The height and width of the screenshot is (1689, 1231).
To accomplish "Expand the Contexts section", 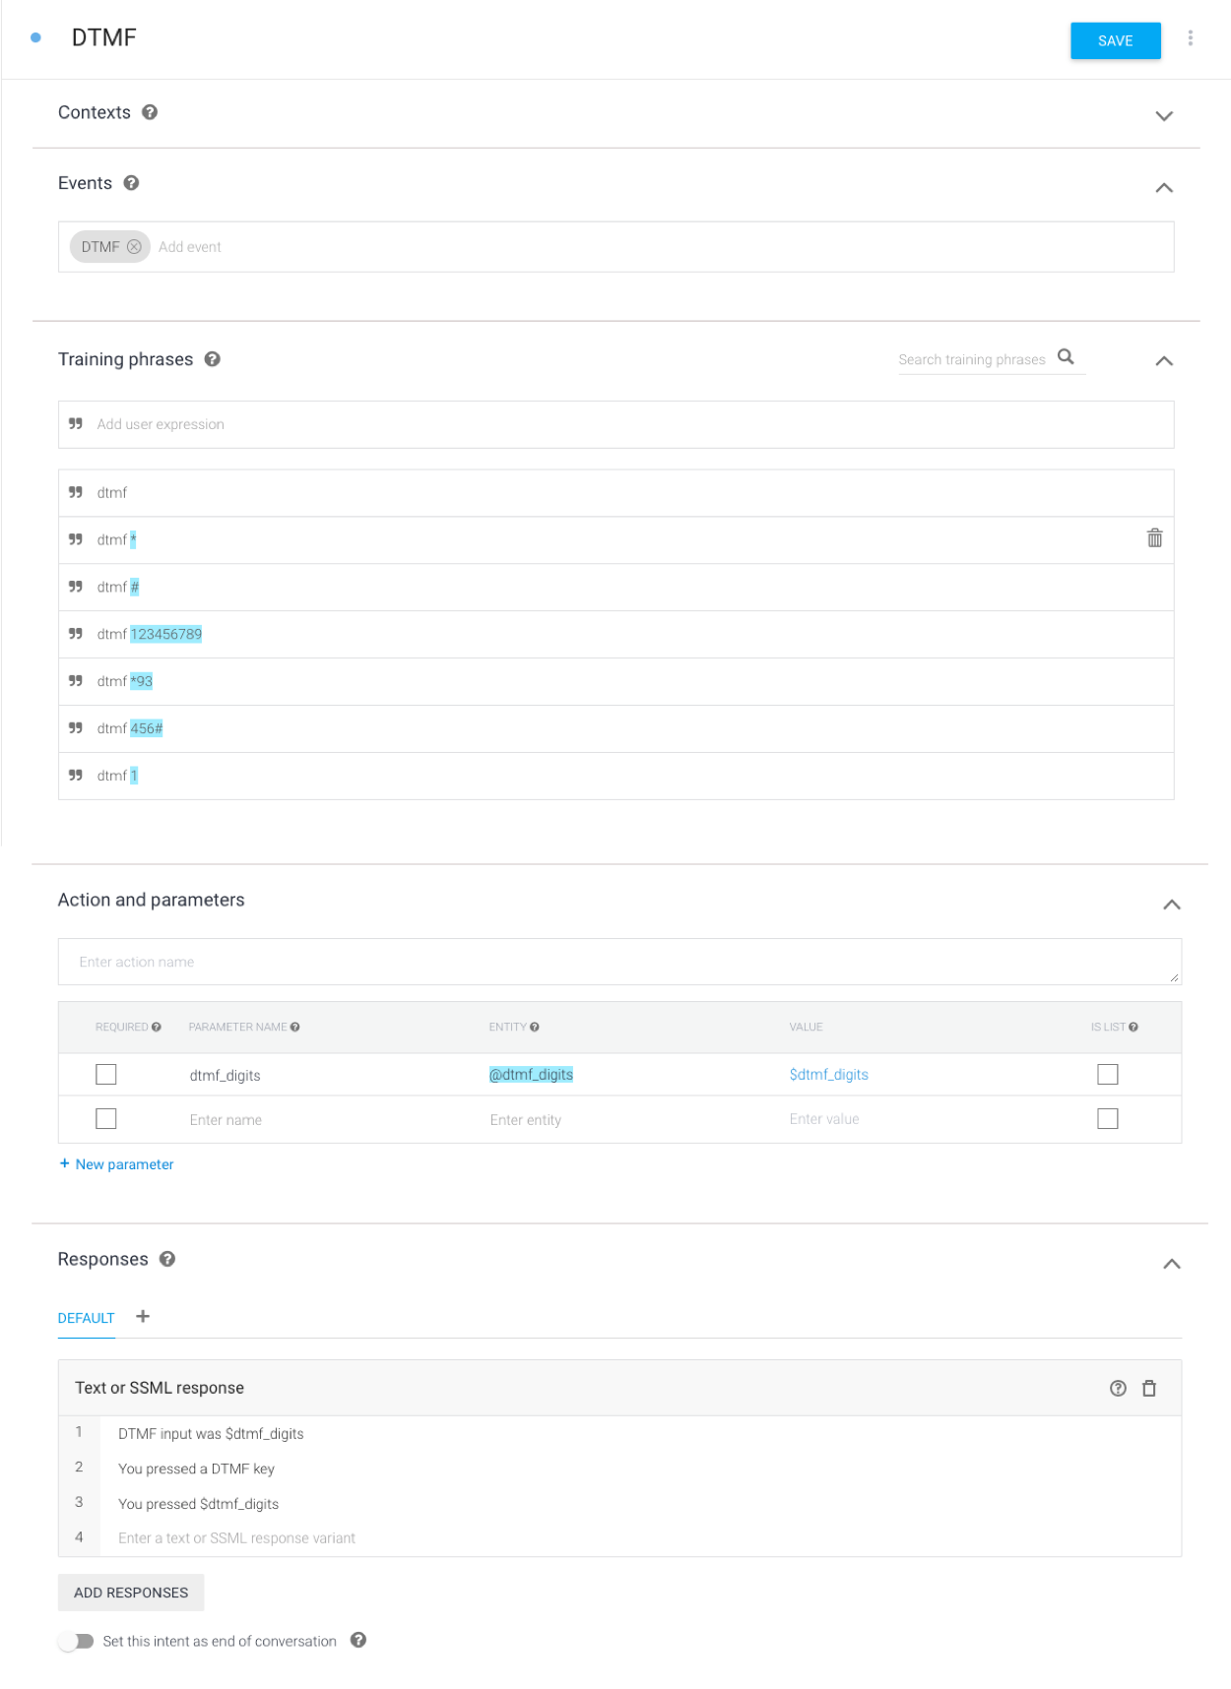I will pyautogui.click(x=1164, y=116).
